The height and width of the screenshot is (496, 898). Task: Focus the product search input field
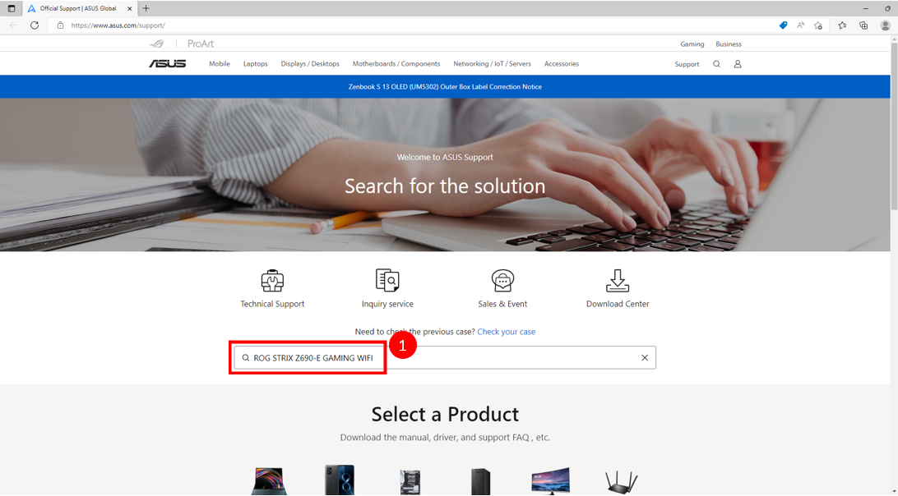(x=445, y=357)
